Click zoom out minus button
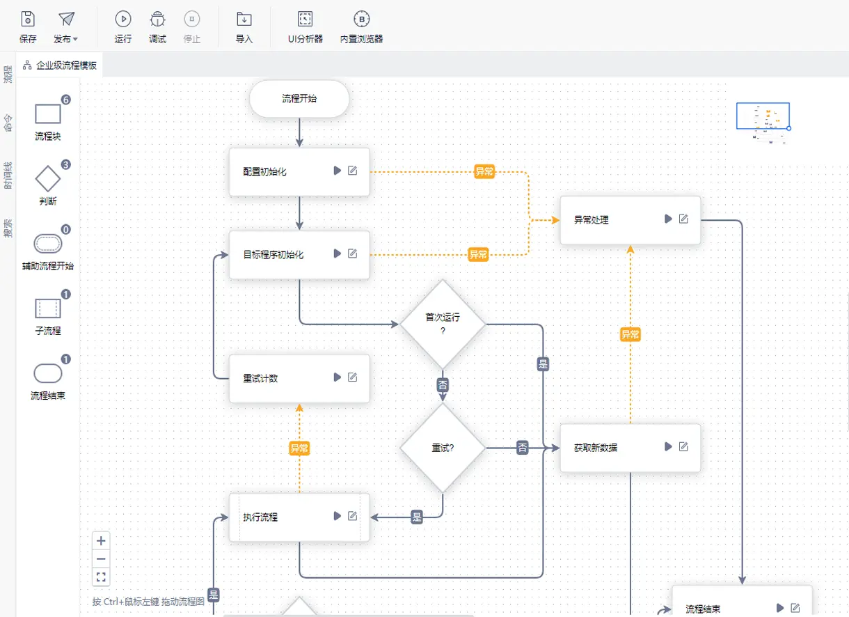The image size is (849, 617). click(102, 559)
